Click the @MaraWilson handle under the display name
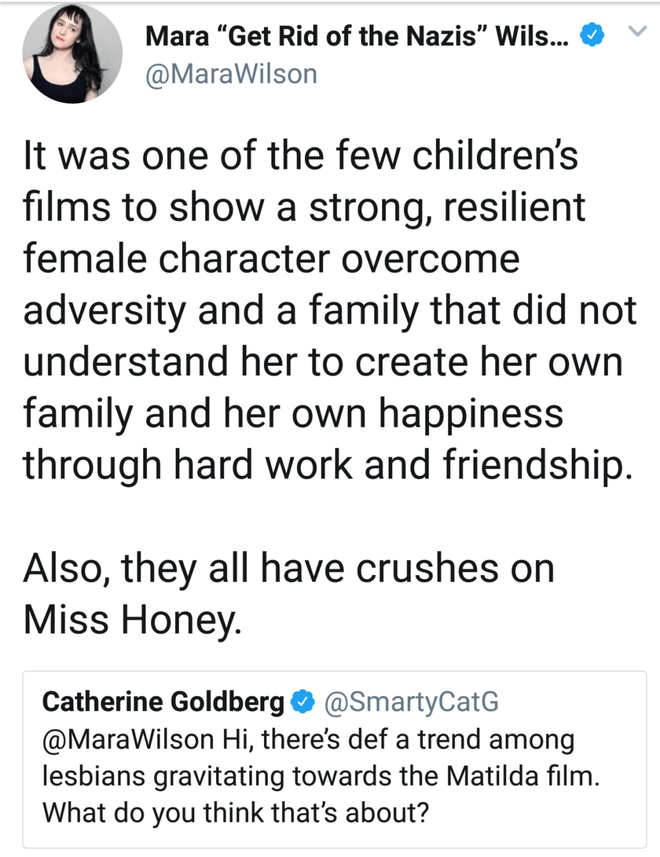The width and height of the screenshot is (660, 857). [231, 74]
